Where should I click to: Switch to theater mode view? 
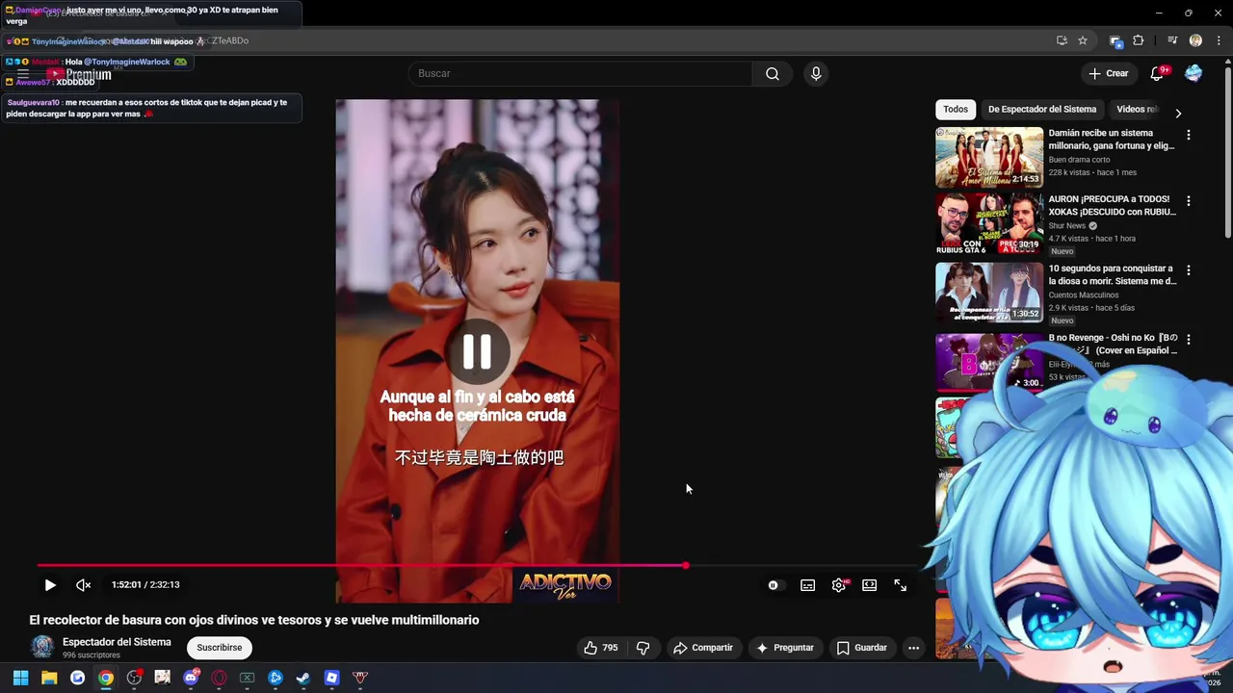pyautogui.click(x=870, y=585)
